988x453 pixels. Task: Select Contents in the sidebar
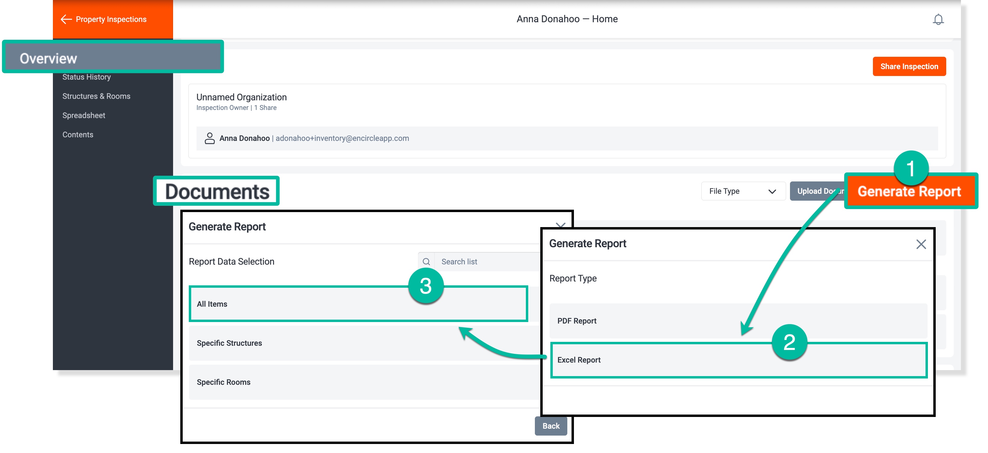[78, 135]
